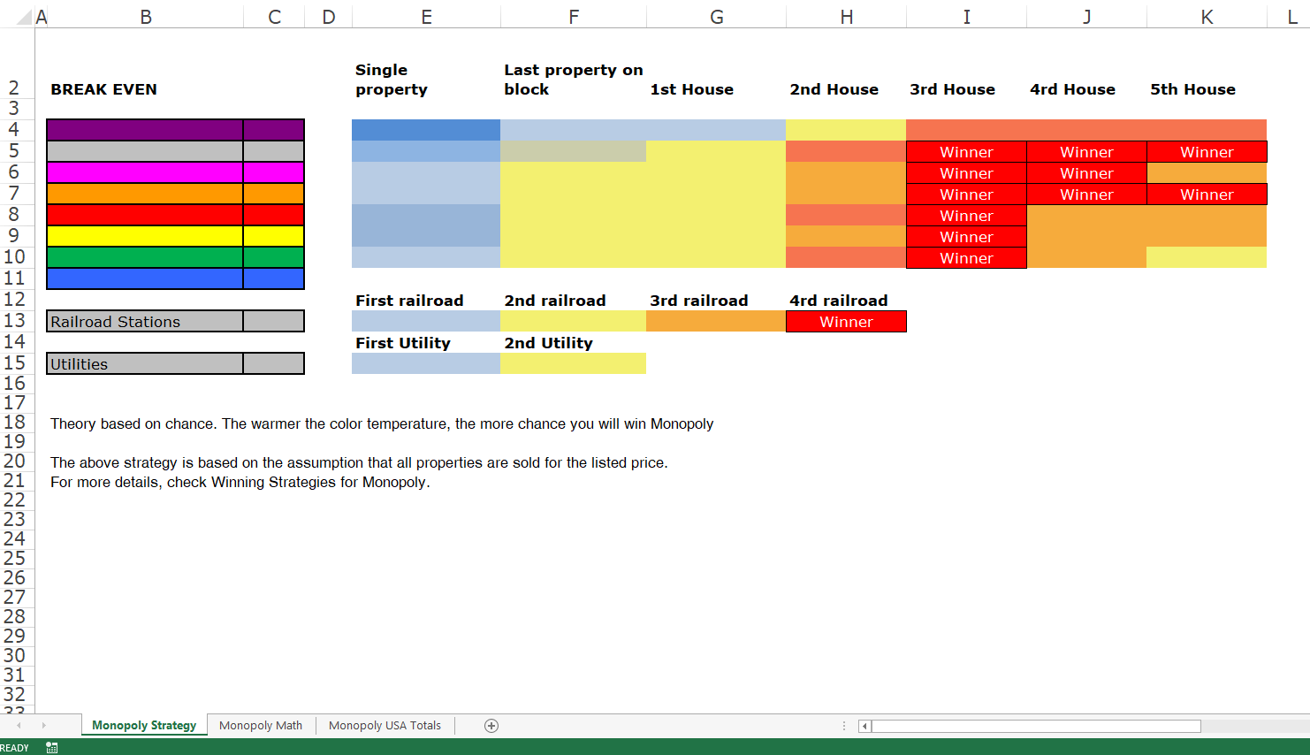Image resolution: width=1310 pixels, height=755 pixels.
Task: Select column J header
Action: (x=1086, y=17)
